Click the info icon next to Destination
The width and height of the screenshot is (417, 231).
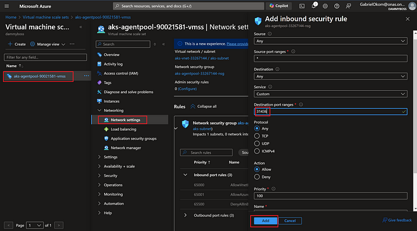(x=278, y=69)
